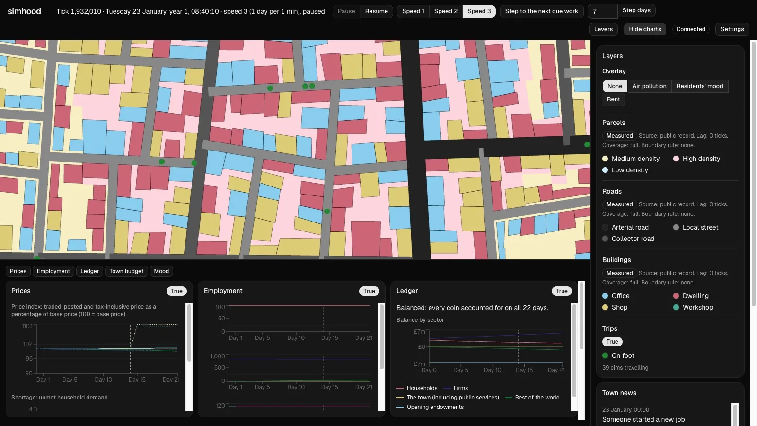
Task: Click Measured badge under Roads
Action: pos(619,204)
